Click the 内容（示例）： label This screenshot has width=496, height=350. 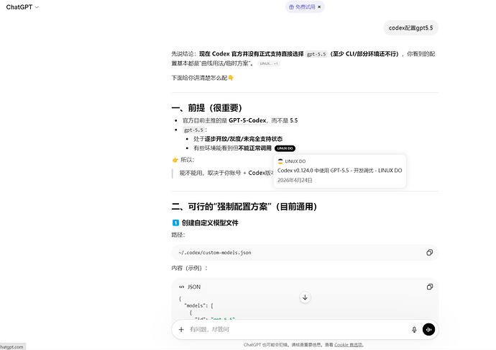(x=190, y=268)
